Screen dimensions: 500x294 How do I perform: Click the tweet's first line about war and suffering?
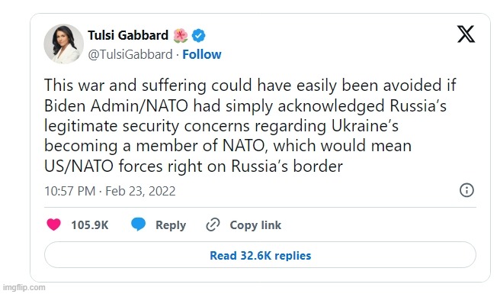(250, 86)
